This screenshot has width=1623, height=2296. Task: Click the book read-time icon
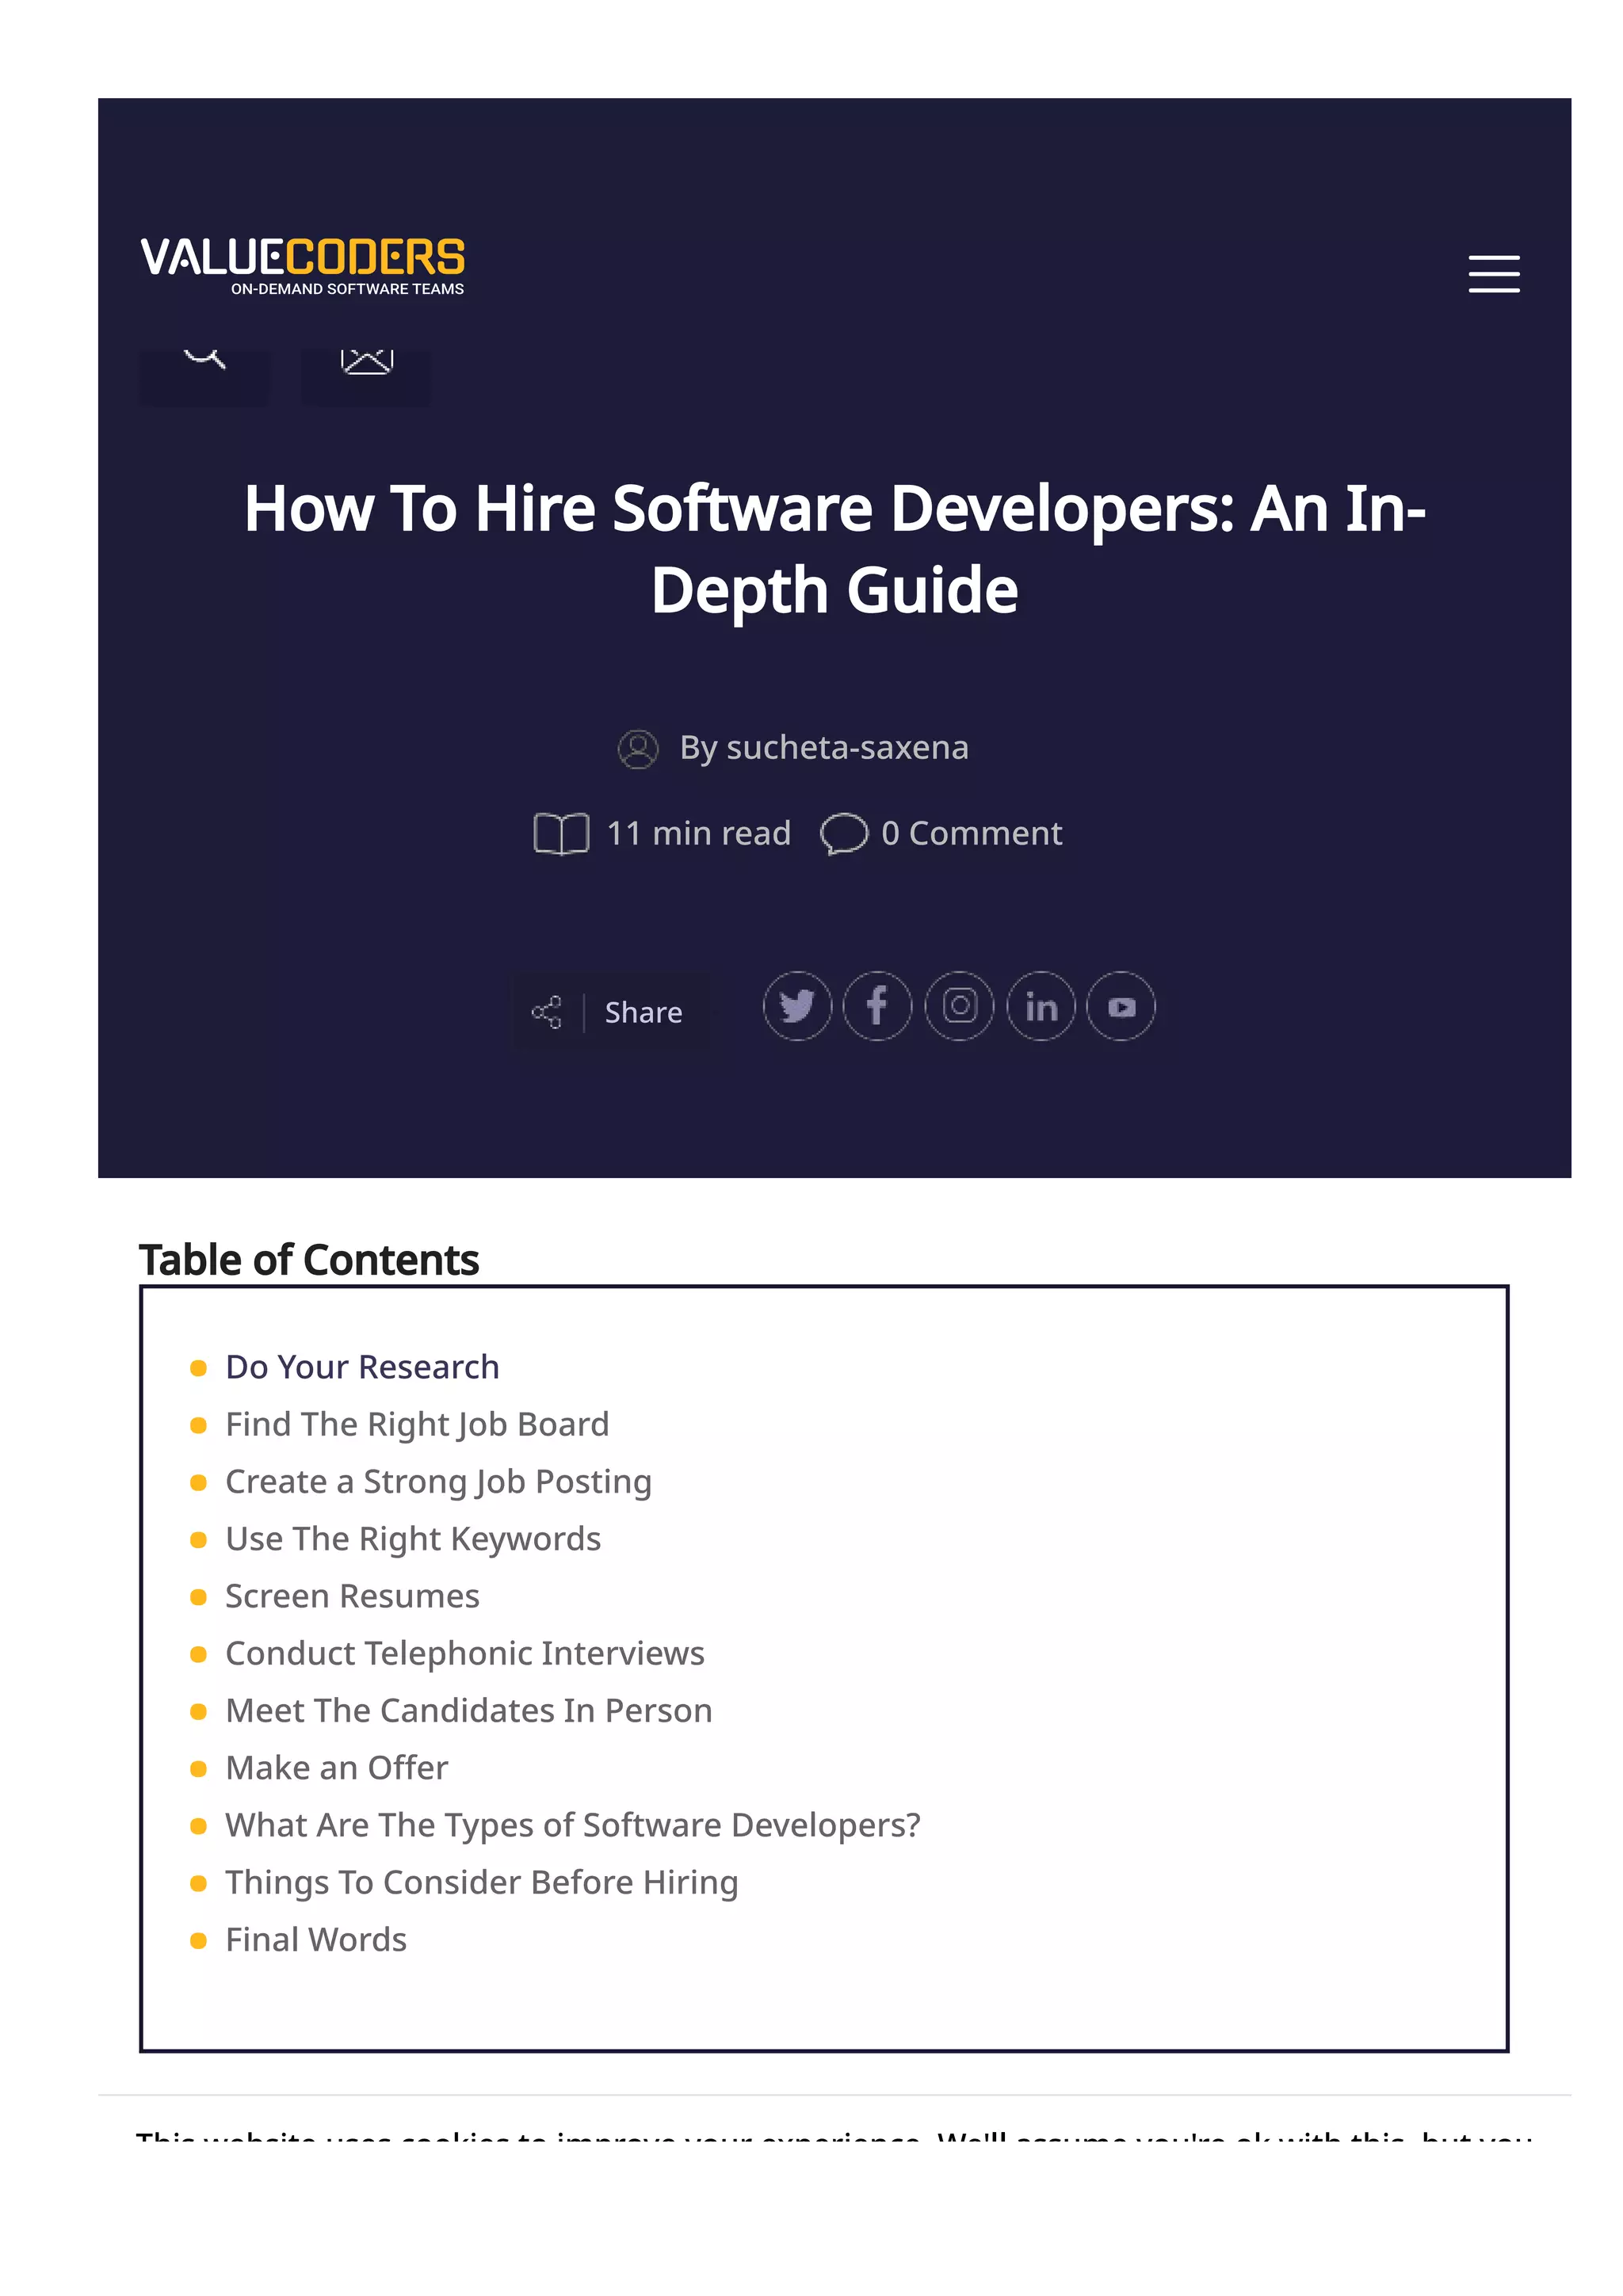pyautogui.click(x=561, y=834)
